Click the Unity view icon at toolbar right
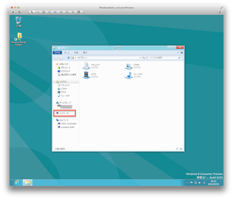233x199 pixels. tap(220, 12)
